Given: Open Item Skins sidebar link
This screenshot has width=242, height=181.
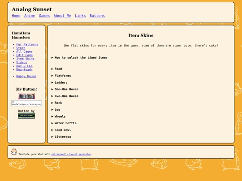Looking at the screenshot, I should coord(25,59).
